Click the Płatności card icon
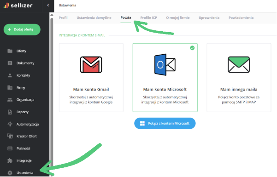 pyautogui.click(x=10, y=148)
